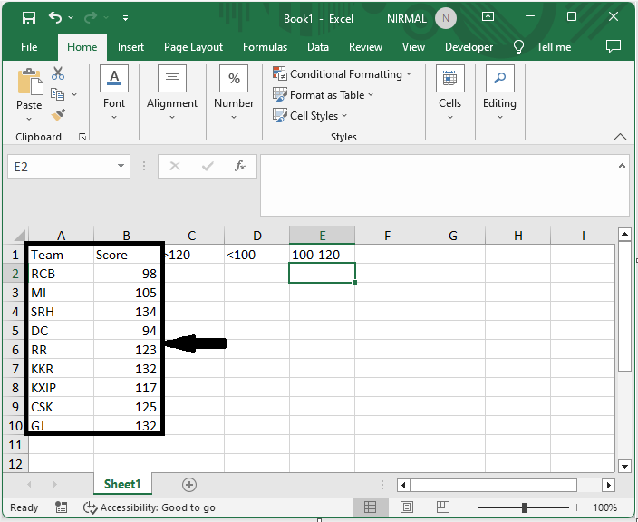
Task: Click the Enter checkmark formula button
Action: pyautogui.click(x=208, y=166)
